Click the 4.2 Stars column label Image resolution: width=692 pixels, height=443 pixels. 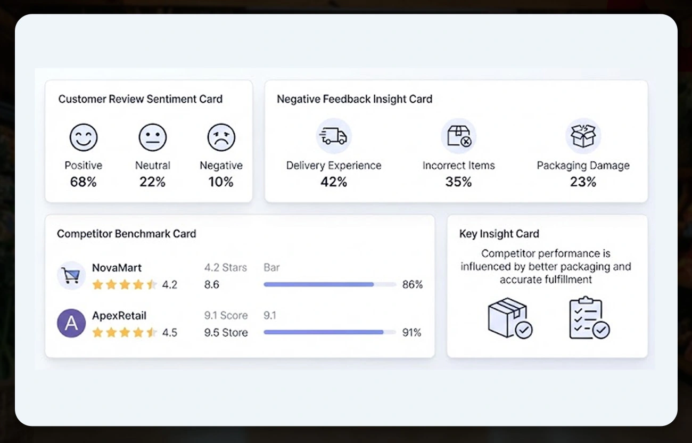(x=226, y=267)
